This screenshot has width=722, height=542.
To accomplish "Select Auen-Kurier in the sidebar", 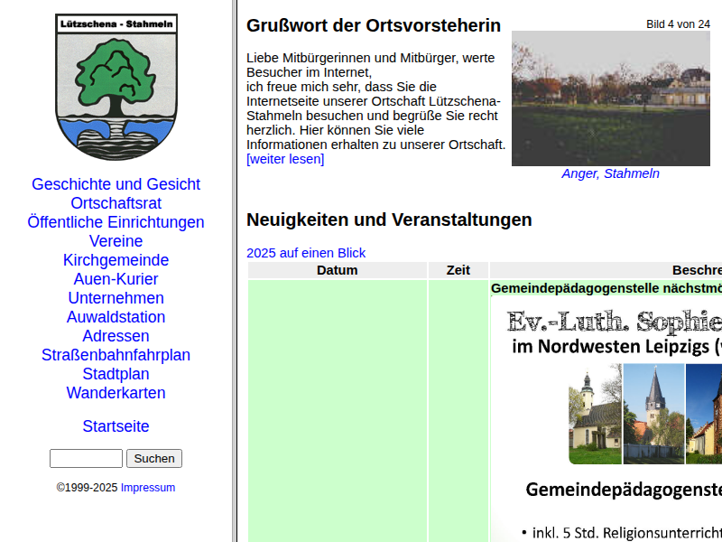I will 116,279.
